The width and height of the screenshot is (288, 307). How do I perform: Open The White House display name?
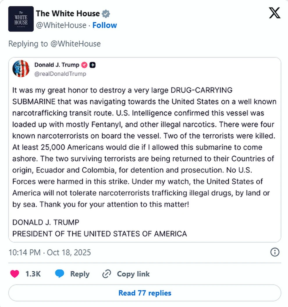click(68, 13)
